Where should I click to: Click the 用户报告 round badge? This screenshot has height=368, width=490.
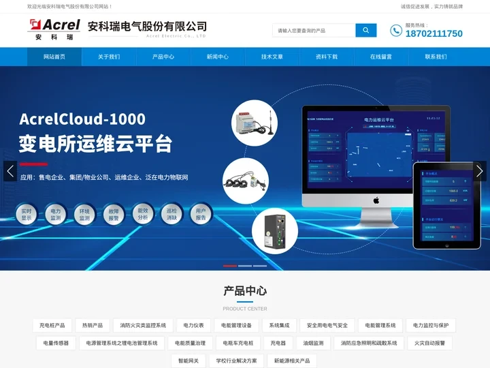coord(201,214)
